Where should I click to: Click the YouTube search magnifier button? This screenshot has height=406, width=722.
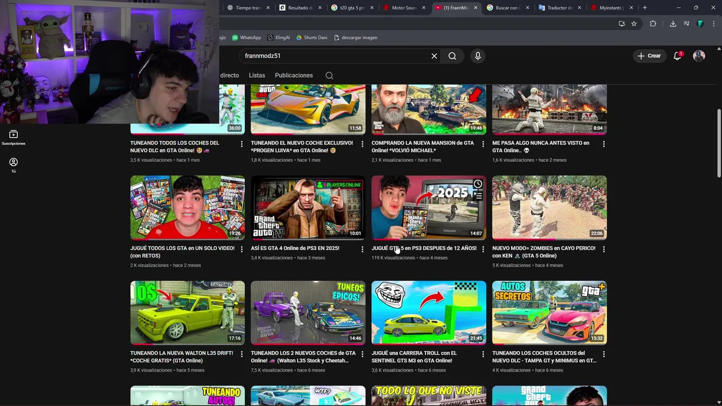pyautogui.click(x=452, y=56)
